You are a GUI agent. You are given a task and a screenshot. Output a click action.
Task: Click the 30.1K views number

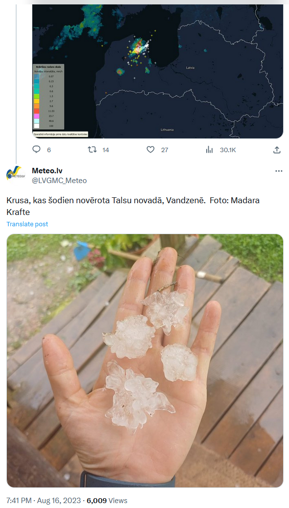point(228,150)
